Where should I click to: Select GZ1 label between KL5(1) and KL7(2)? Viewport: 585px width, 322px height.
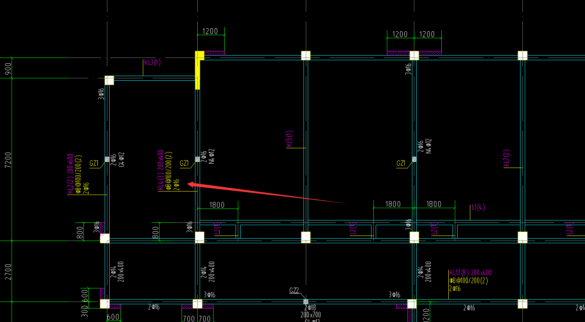pos(401,163)
